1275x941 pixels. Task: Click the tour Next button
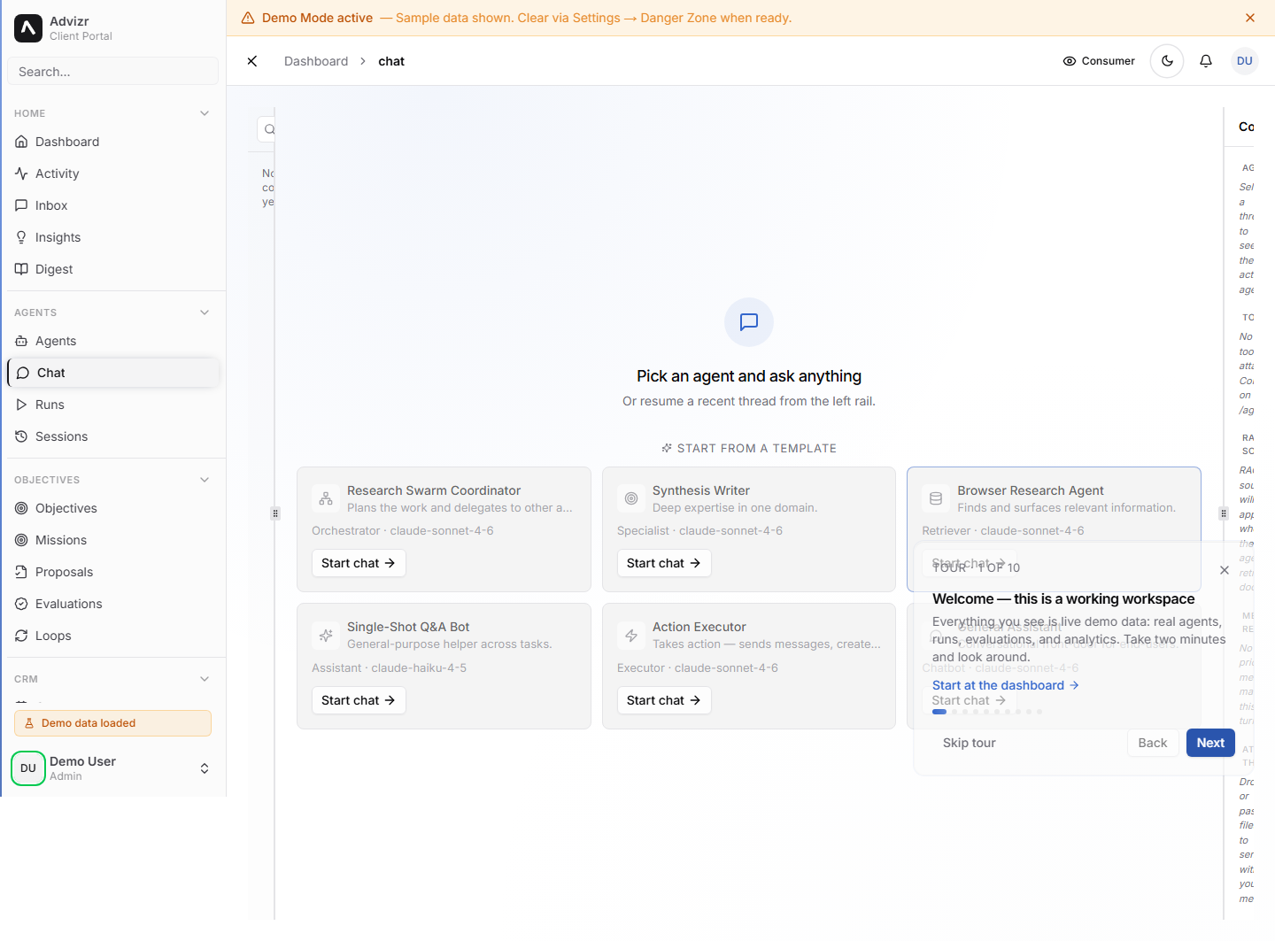[x=1210, y=743]
